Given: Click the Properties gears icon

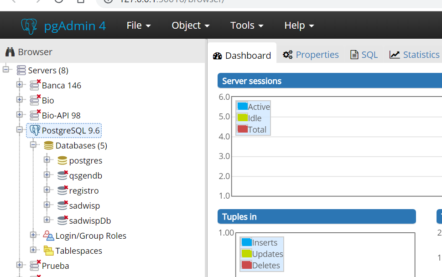Looking at the screenshot, I should pyautogui.click(x=287, y=55).
